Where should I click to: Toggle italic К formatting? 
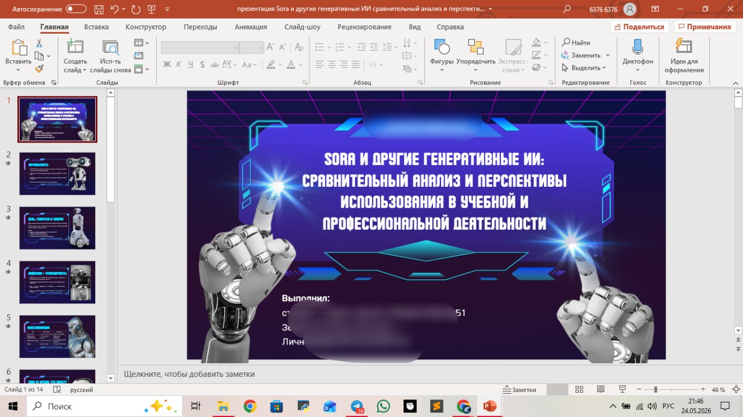point(179,64)
